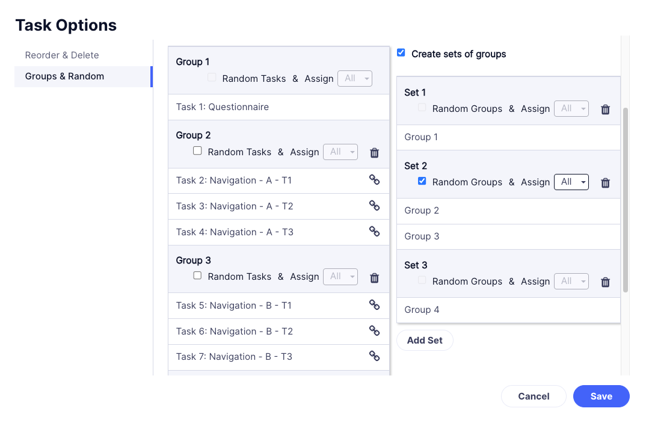Delete Set 3 using its trash icon
The width and height of the screenshot is (646, 423).
click(605, 282)
